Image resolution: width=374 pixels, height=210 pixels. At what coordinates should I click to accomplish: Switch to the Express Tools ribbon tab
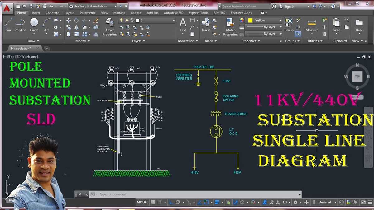199,13
